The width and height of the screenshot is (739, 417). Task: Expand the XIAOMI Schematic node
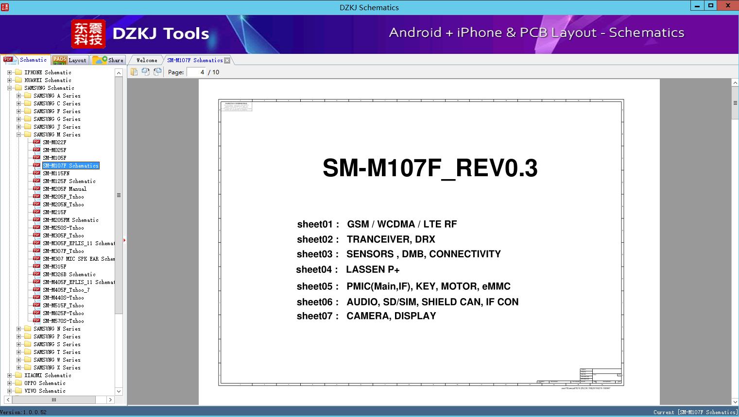point(9,375)
